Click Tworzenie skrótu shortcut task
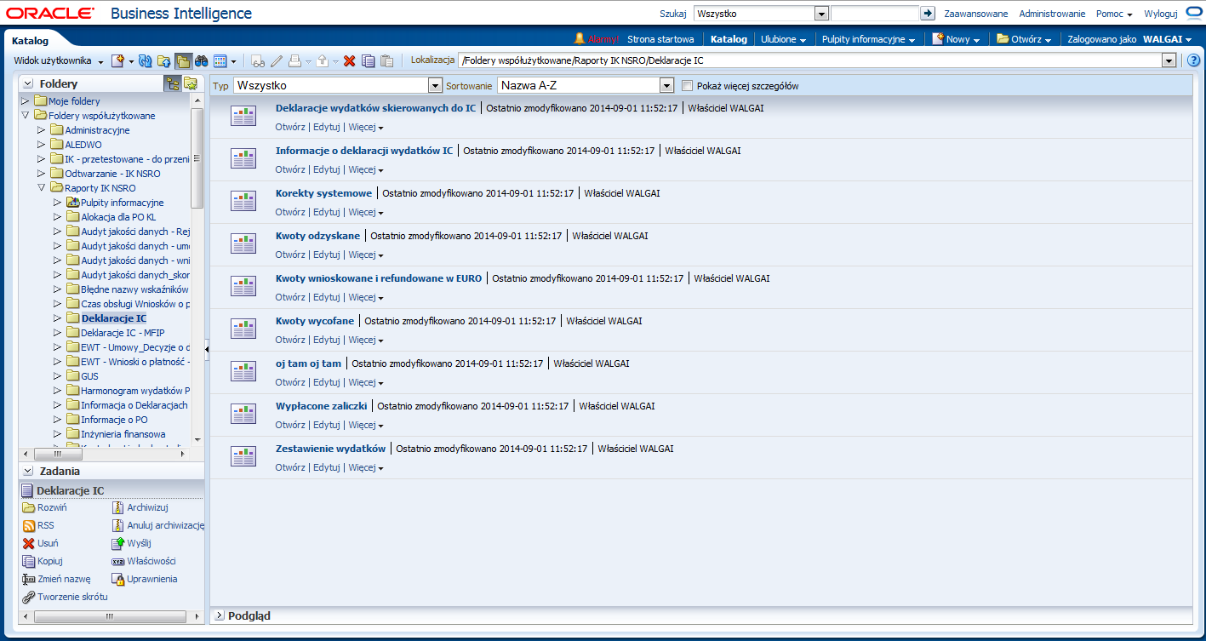 point(65,597)
